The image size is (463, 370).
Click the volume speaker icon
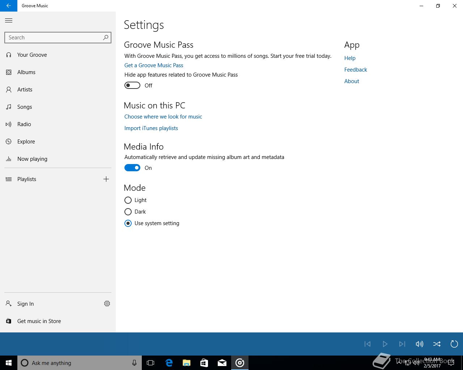coord(420,344)
